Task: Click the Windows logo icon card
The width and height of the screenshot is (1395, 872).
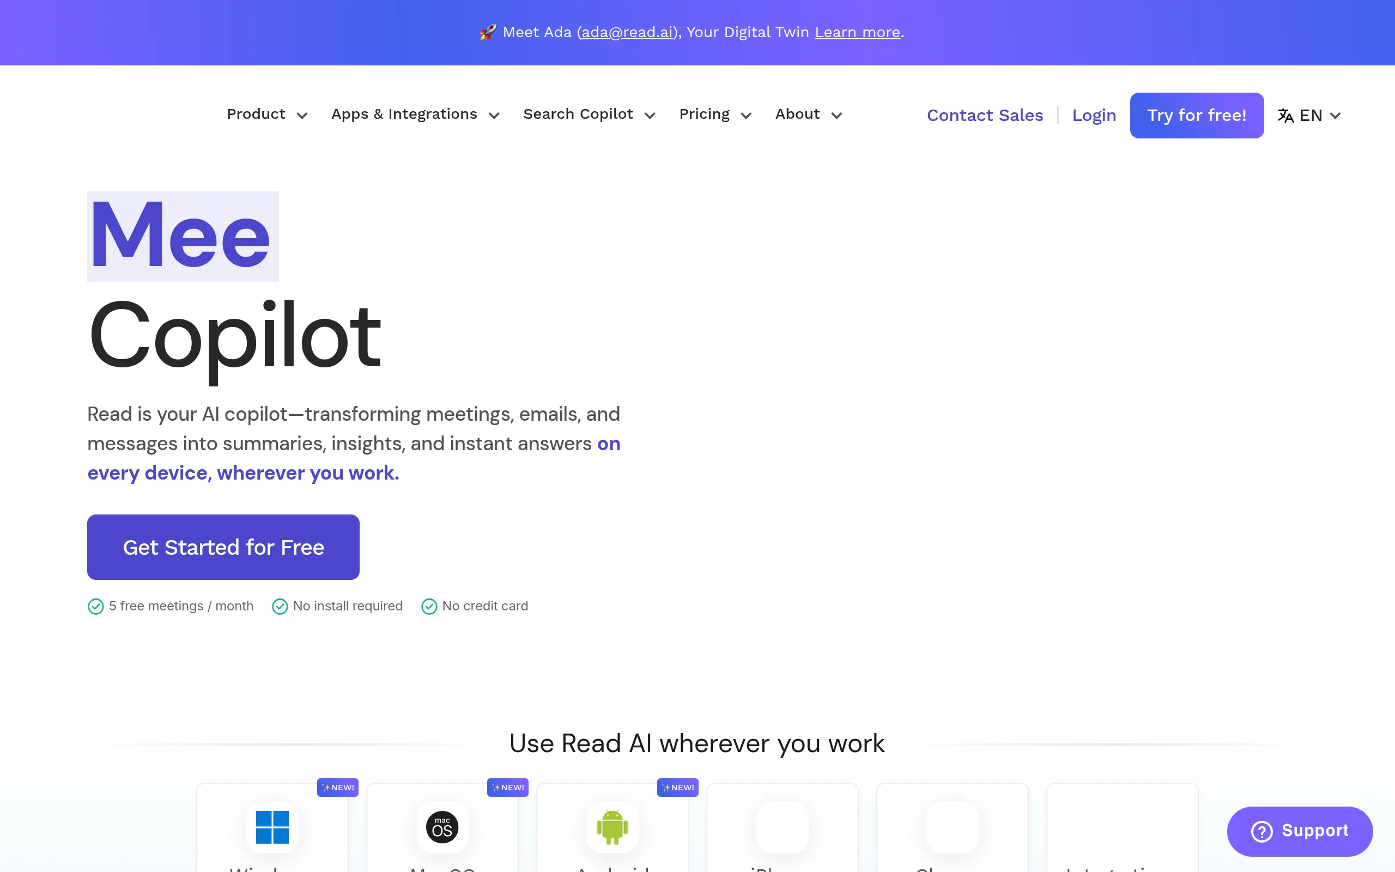Action: (x=272, y=827)
